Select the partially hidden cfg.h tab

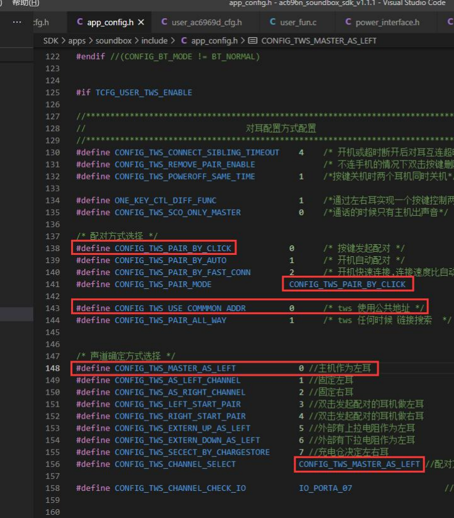42,22
